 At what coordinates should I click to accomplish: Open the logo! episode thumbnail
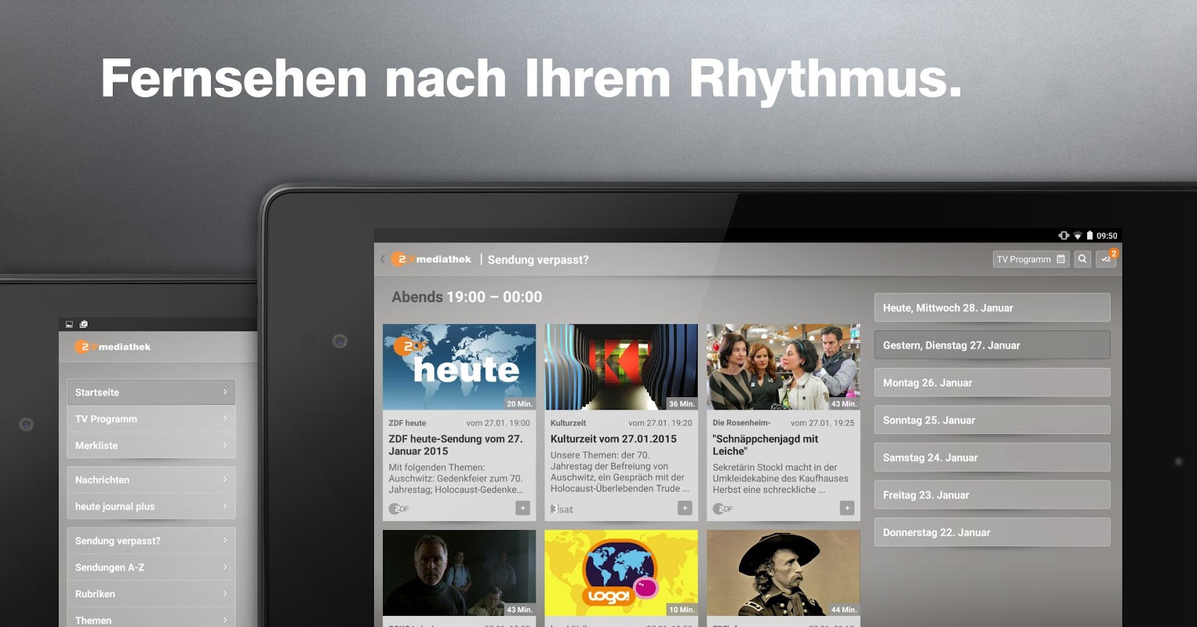pyautogui.click(x=620, y=571)
